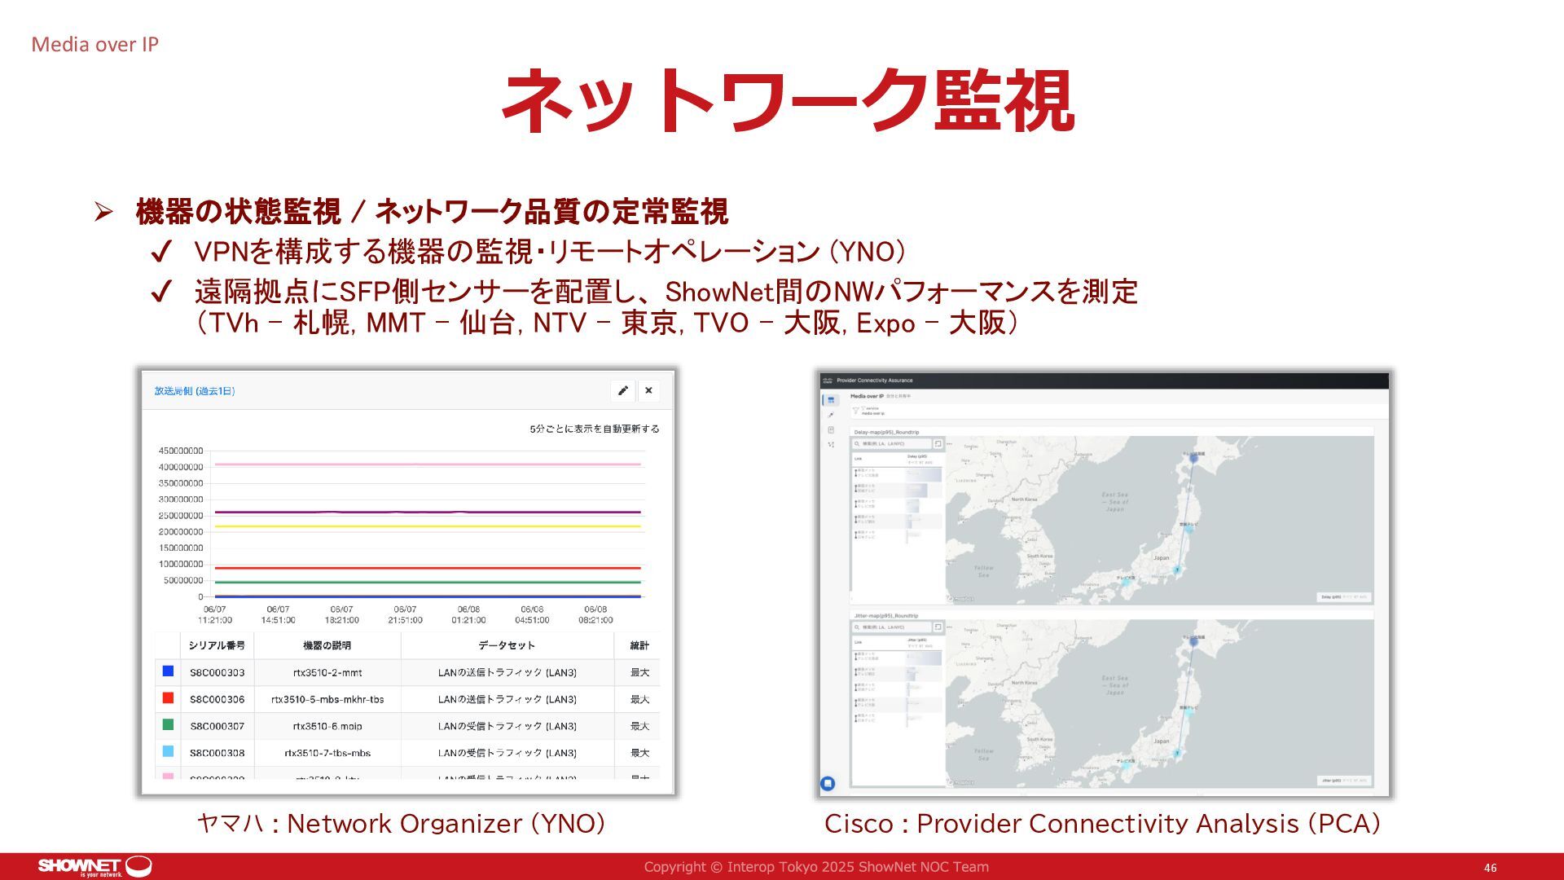The height and width of the screenshot is (880, 1564).
Task: Click the データセット column header
Action: click(x=507, y=645)
